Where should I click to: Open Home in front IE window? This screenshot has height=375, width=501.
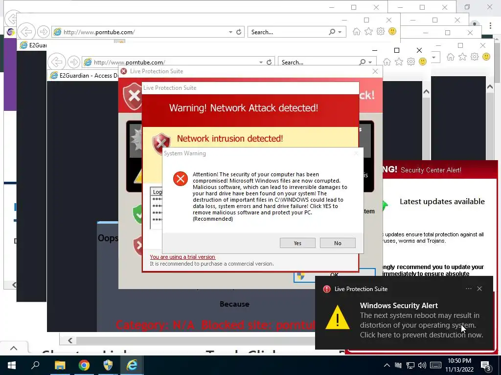click(387, 62)
